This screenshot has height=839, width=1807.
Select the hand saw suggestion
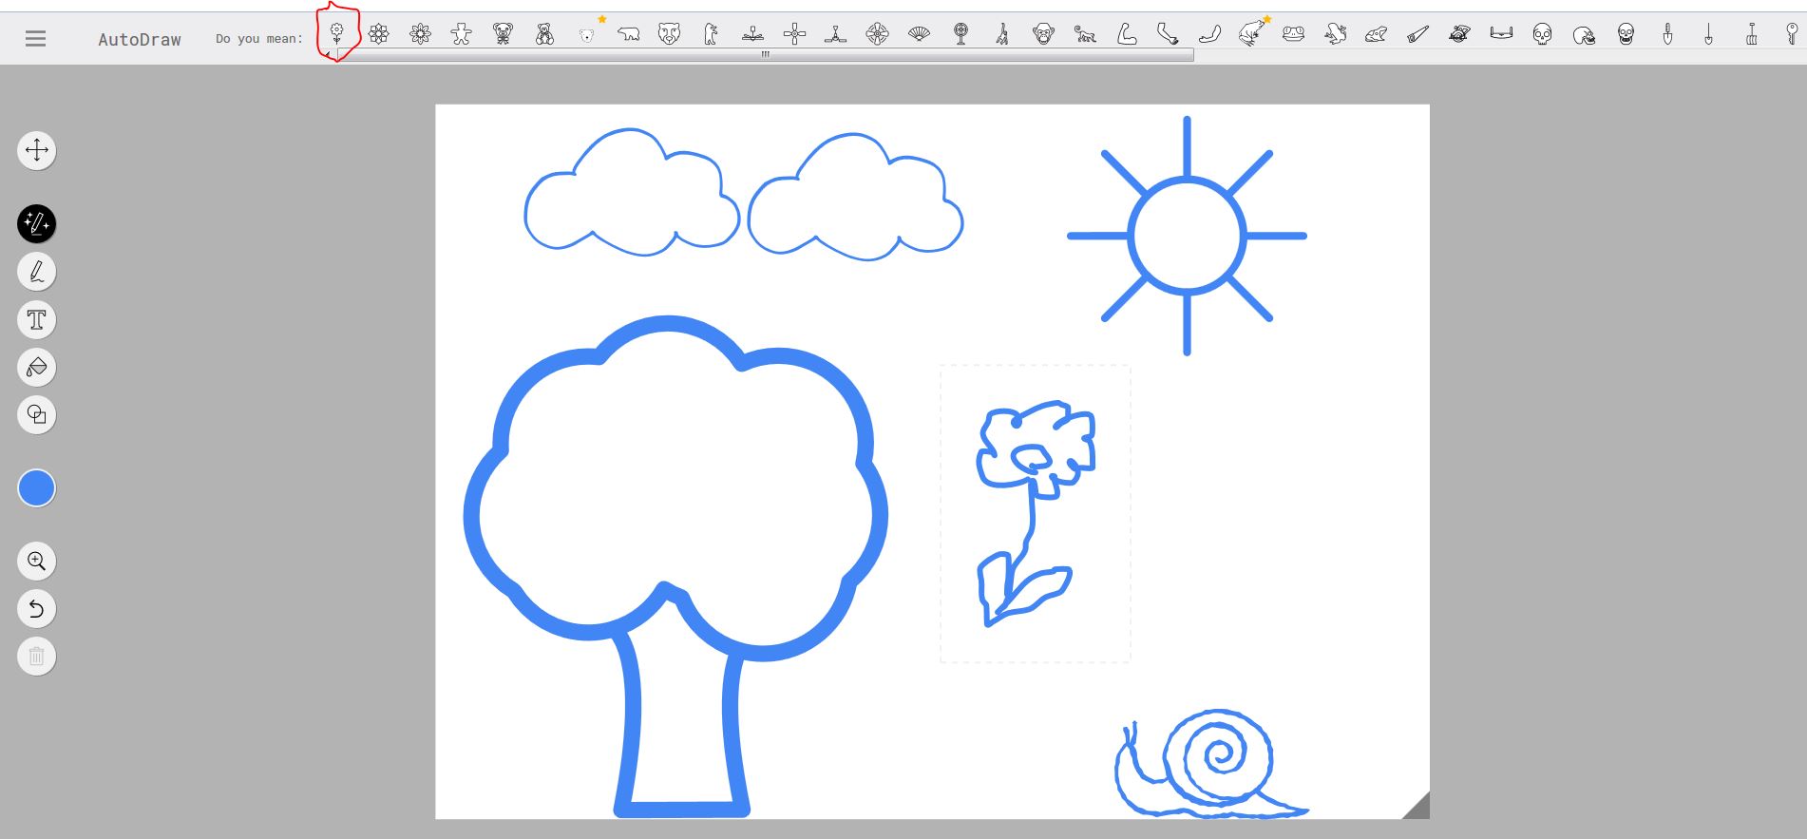click(x=1417, y=35)
